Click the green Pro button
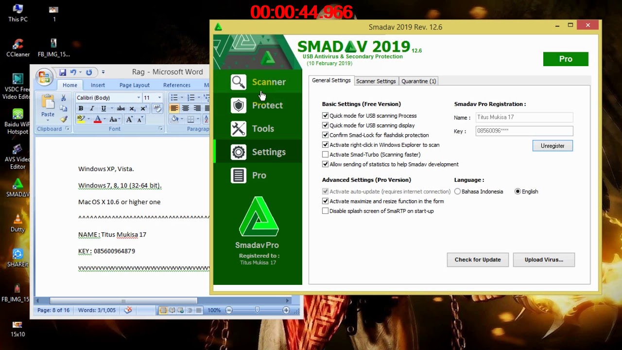This screenshot has height=350, width=622. [x=566, y=59]
